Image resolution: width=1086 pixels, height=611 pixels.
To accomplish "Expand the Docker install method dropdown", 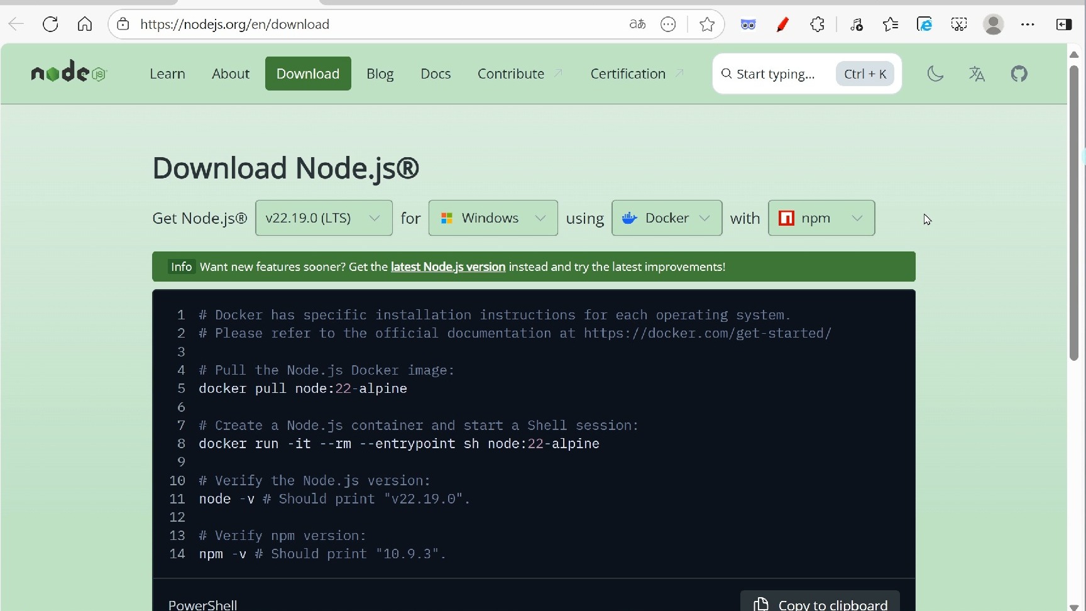I will pos(667,218).
